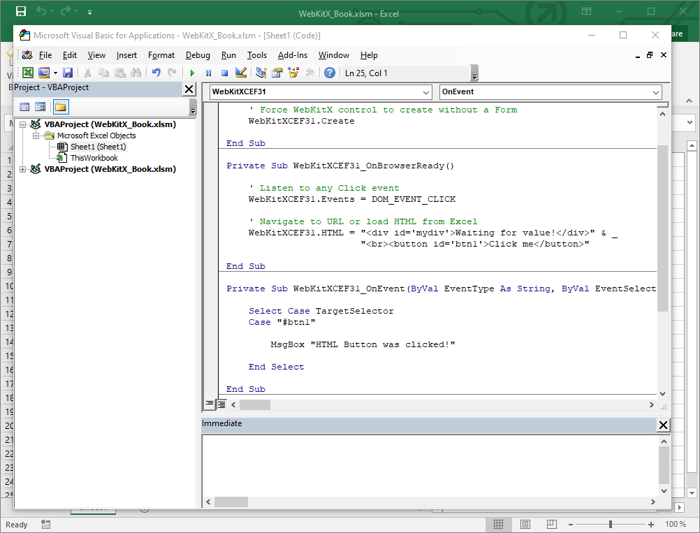This screenshot has height=533, width=700.
Task: Switch Excel to Normal view
Action: coord(499,524)
